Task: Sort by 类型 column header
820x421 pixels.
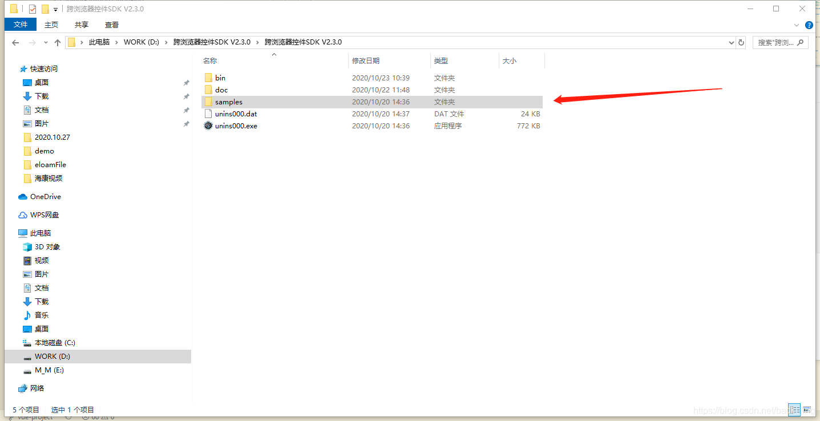Action: (441, 60)
